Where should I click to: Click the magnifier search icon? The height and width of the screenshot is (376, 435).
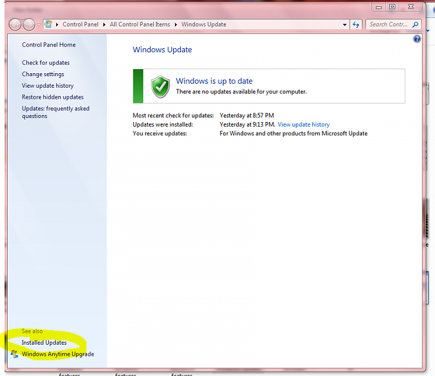[x=415, y=24]
